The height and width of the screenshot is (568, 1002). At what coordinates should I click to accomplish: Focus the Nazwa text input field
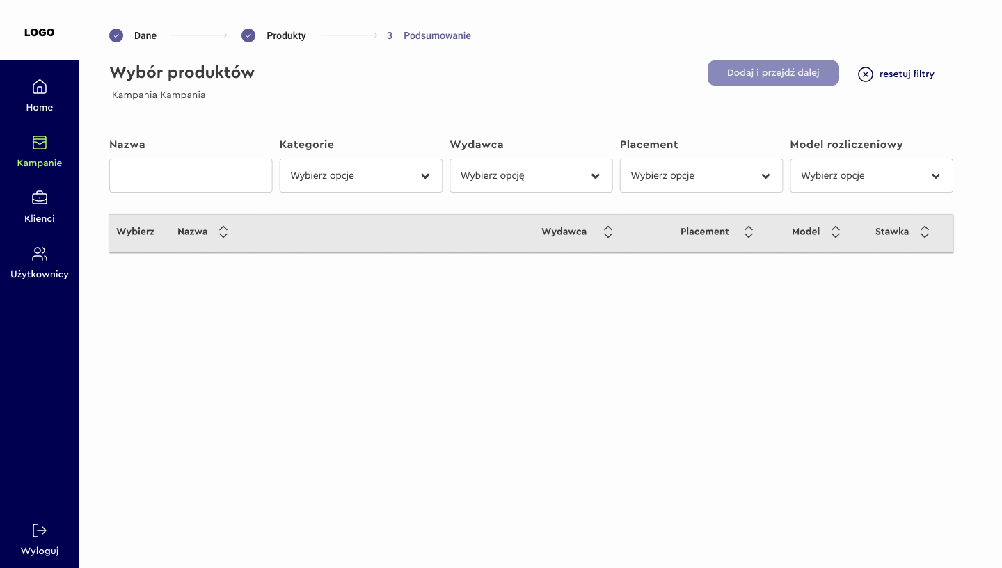191,176
